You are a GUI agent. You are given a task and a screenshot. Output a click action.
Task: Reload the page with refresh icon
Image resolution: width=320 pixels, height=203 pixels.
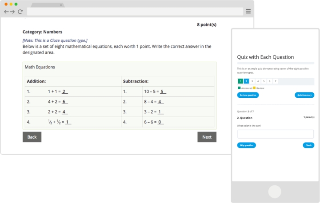click(x=20, y=12)
